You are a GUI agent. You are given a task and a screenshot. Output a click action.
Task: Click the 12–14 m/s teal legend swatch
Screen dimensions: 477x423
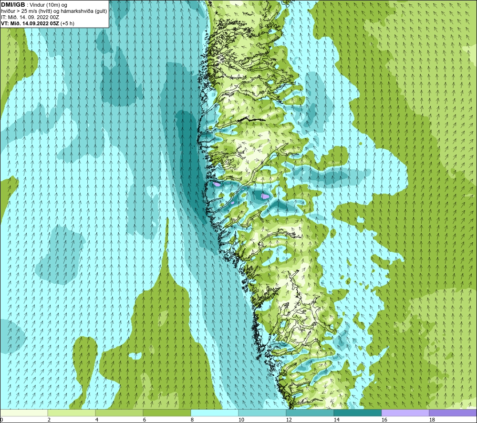(x=310, y=413)
